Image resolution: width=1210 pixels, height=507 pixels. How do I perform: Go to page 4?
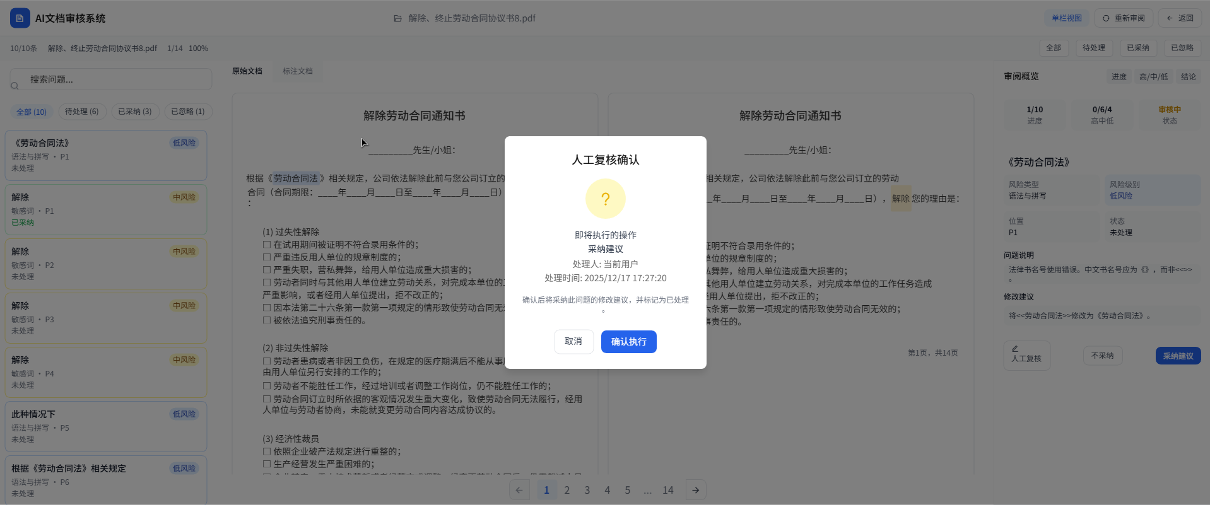(608, 490)
